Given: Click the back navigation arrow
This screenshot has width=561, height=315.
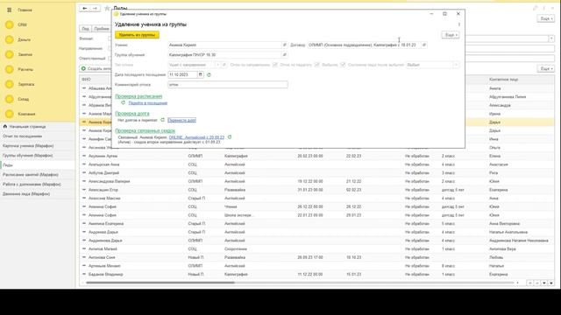Looking at the screenshot, I should (x=84, y=8).
